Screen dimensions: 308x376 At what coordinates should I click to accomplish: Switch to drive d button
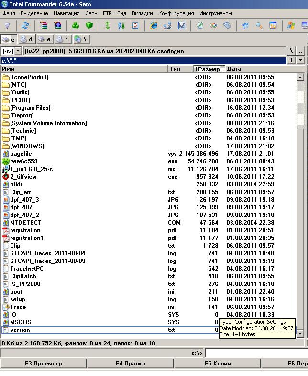click(x=27, y=39)
